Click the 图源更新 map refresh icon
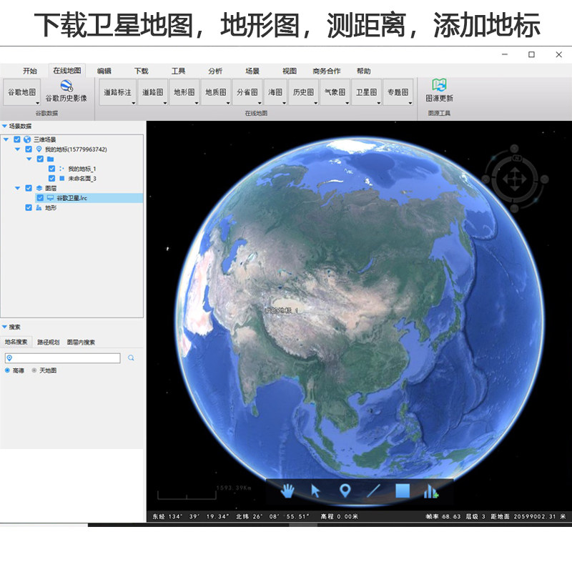 tap(439, 85)
